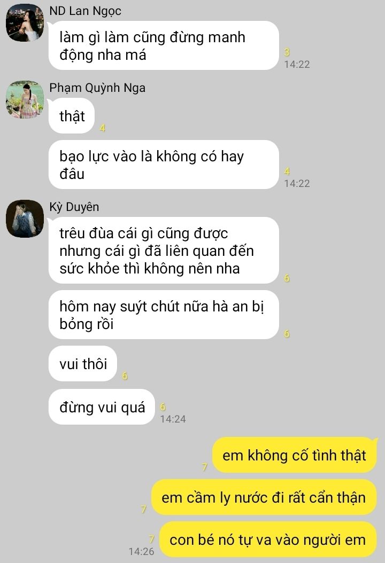The width and height of the screenshot is (385, 563).
Task: Tap the 'vui thôi' bubble
Action: coord(83,364)
